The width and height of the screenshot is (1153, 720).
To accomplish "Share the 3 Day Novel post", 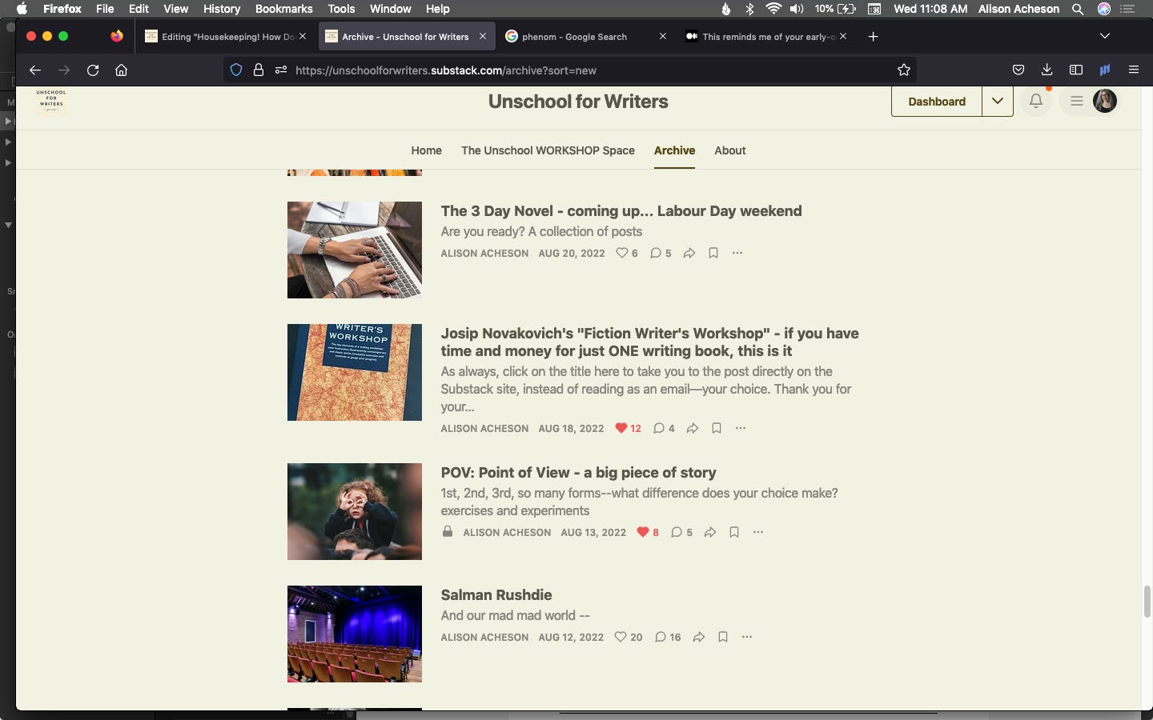I will (689, 253).
